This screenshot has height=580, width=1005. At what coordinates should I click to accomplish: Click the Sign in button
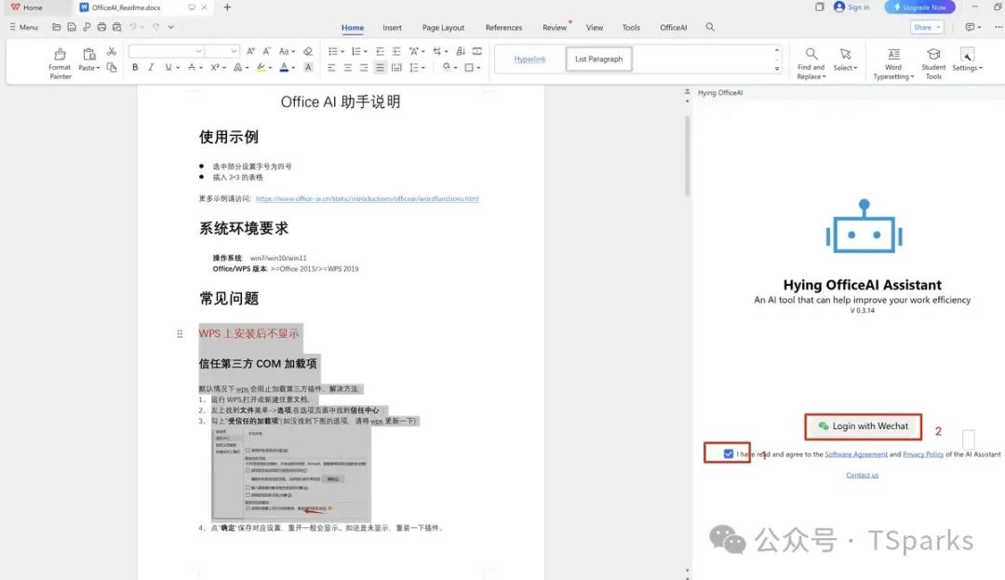851,7
